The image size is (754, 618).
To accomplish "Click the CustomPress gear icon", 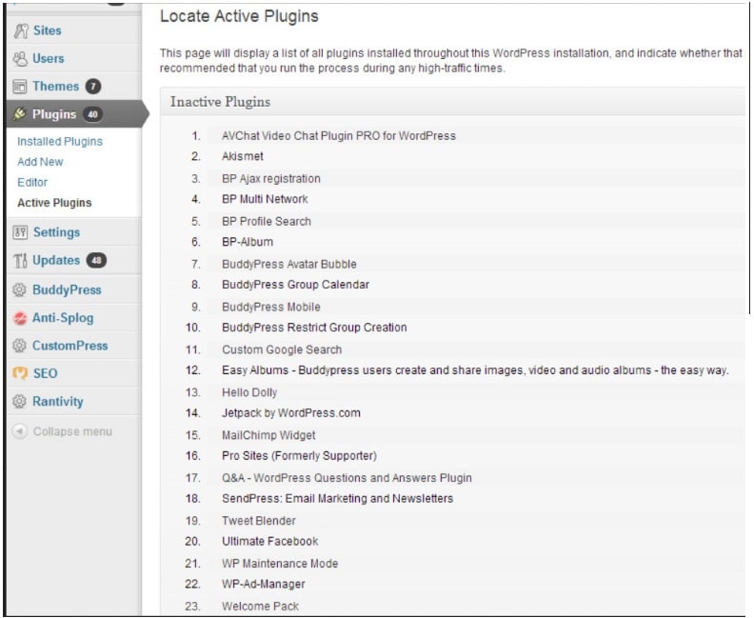I will coord(19,346).
